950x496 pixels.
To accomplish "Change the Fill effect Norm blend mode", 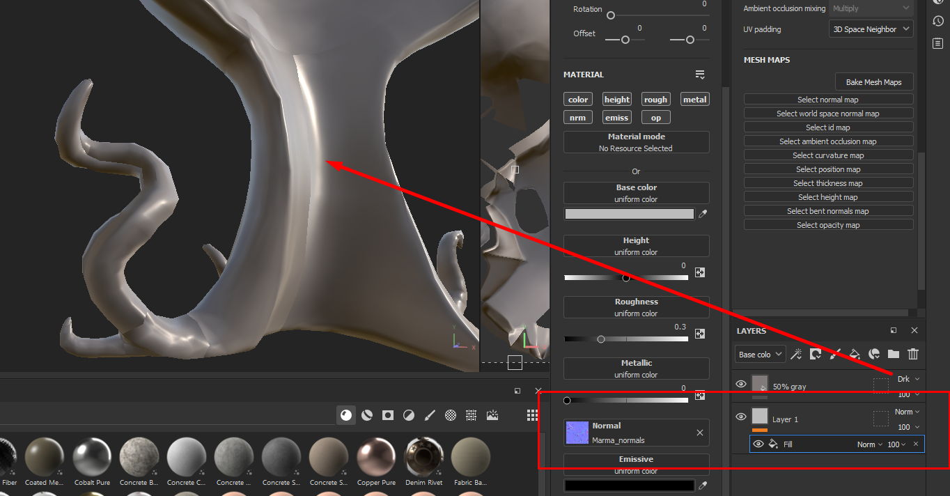I will [870, 444].
